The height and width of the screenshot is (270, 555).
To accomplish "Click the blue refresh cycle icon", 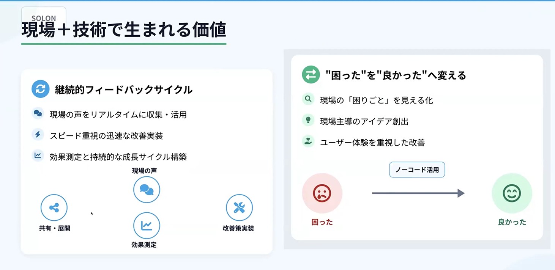I will click(41, 89).
